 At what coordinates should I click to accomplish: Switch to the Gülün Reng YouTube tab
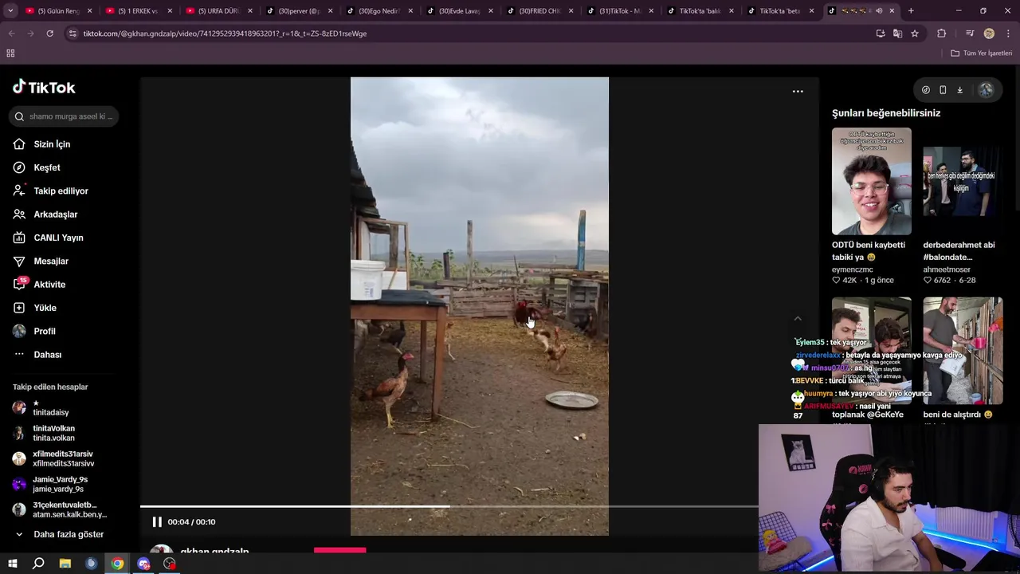60,11
